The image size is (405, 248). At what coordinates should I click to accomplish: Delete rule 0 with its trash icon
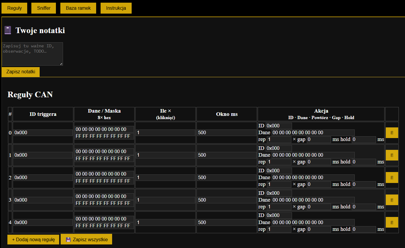(392, 133)
